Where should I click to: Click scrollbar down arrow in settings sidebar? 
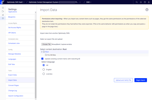pos(35,99)
